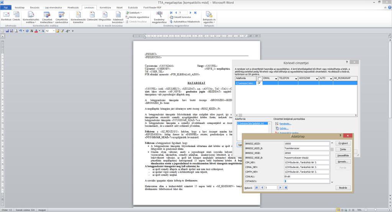
Task: Open the EMAIL column filter arrow
Action: (276, 79)
